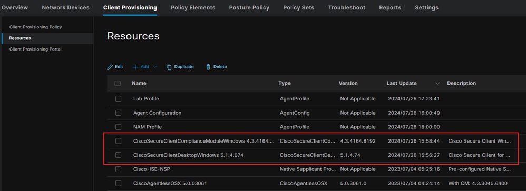This screenshot has height=191, width=526.
Task: Sort by the Version column header
Action: pyautogui.click(x=348, y=83)
